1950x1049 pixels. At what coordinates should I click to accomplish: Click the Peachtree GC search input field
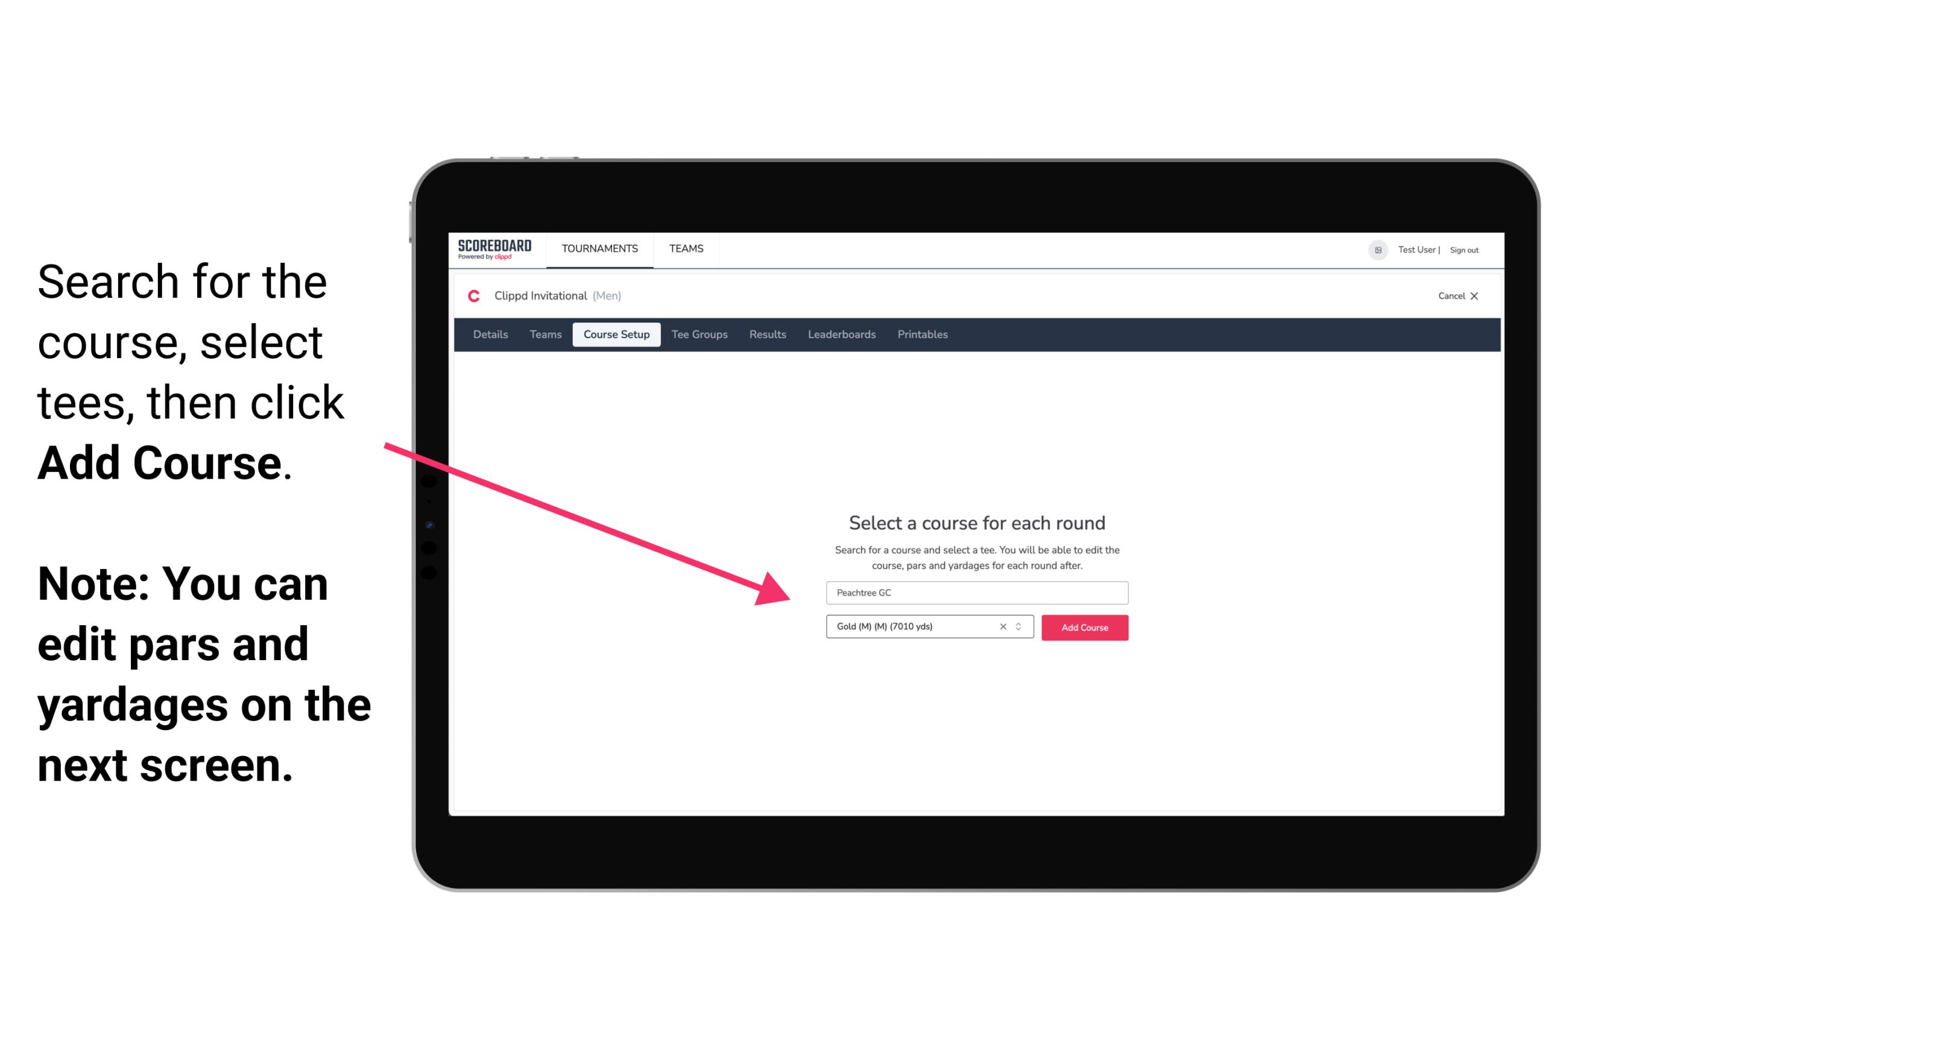point(975,591)
